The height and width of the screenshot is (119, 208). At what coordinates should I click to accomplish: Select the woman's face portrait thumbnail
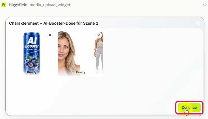pos(69,53)
